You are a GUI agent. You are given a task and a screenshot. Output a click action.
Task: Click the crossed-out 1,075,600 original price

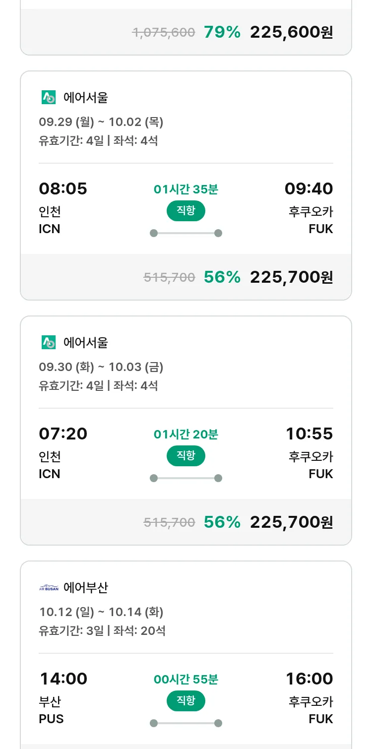(x=164, y=33)
